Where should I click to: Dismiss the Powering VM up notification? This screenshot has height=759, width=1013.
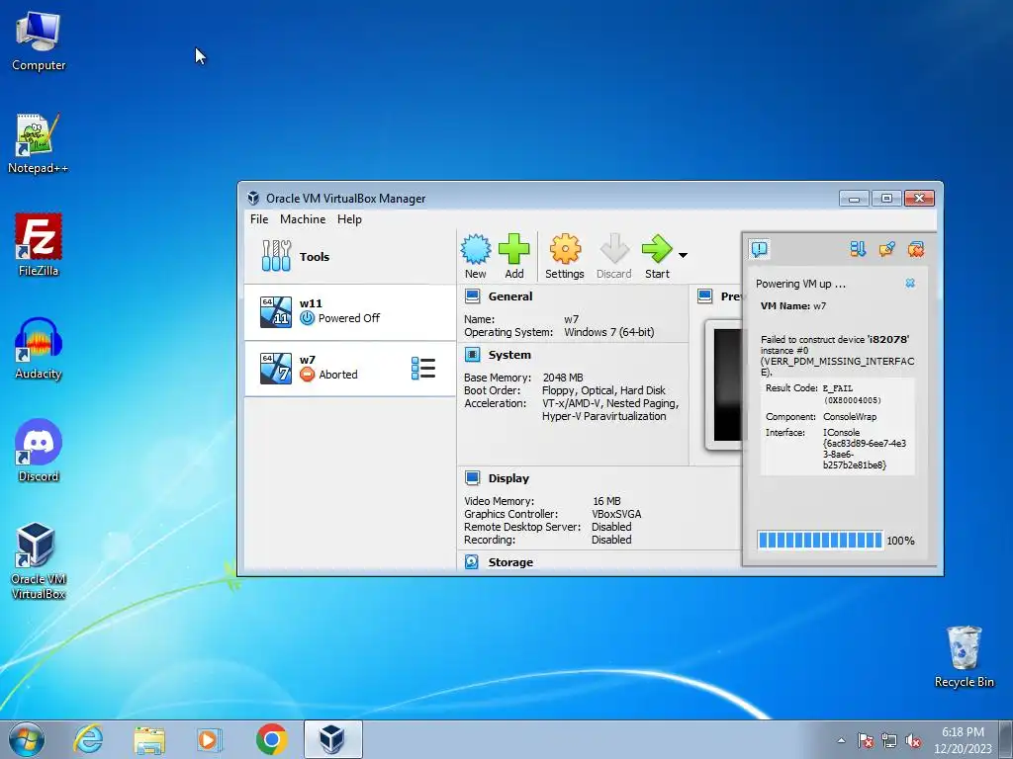click(910, 284)
